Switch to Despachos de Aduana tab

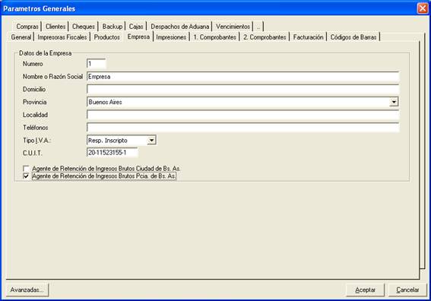tap(179, 27)
